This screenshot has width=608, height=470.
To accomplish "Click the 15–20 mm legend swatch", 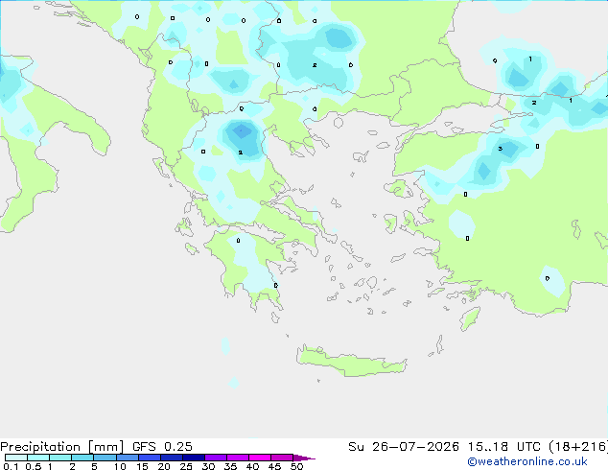I will 150,458.
